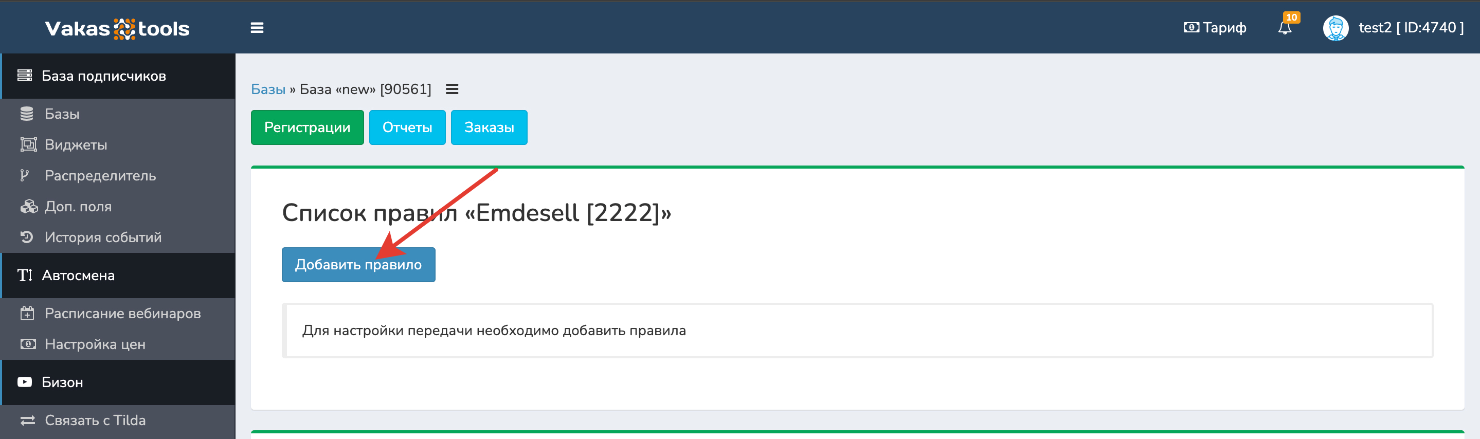Click the История событий history icon

point(26,237)
